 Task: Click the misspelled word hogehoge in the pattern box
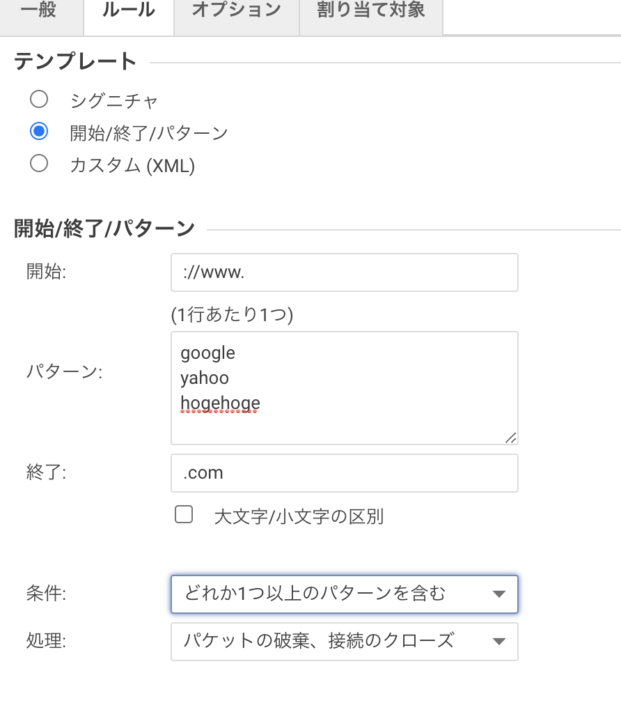coord(219,403)
